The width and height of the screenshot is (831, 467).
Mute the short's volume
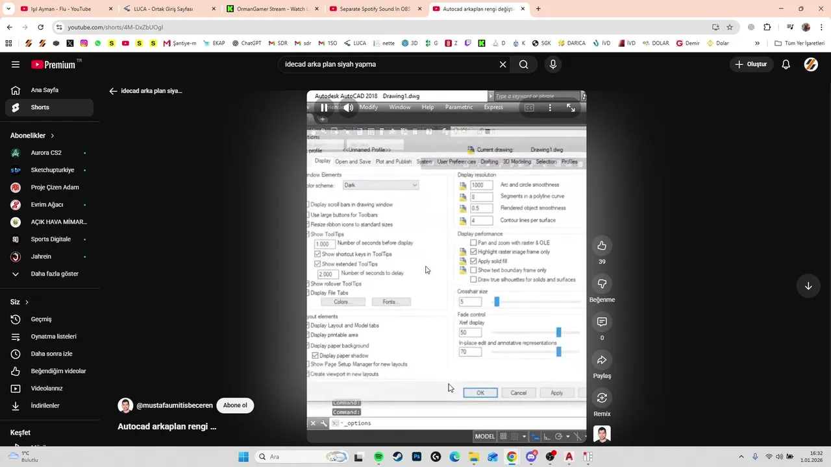(349, 108)
